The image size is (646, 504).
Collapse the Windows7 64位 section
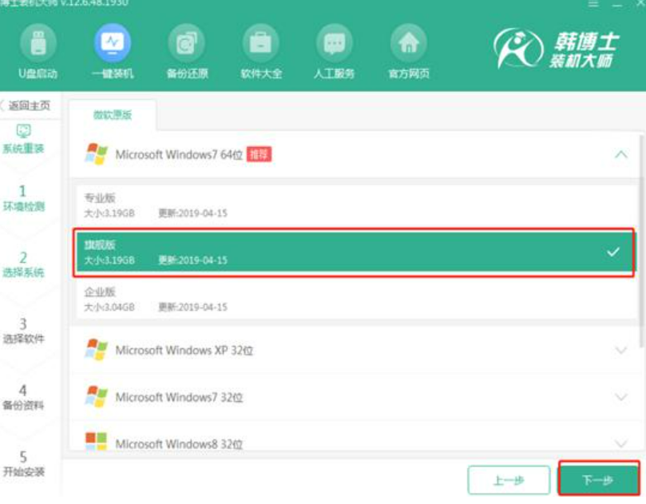click(621, 155)
